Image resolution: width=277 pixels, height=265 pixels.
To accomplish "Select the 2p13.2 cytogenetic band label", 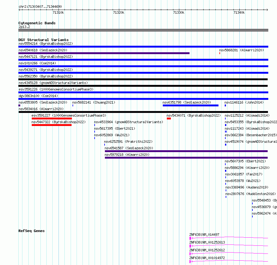I will (24, 27).
